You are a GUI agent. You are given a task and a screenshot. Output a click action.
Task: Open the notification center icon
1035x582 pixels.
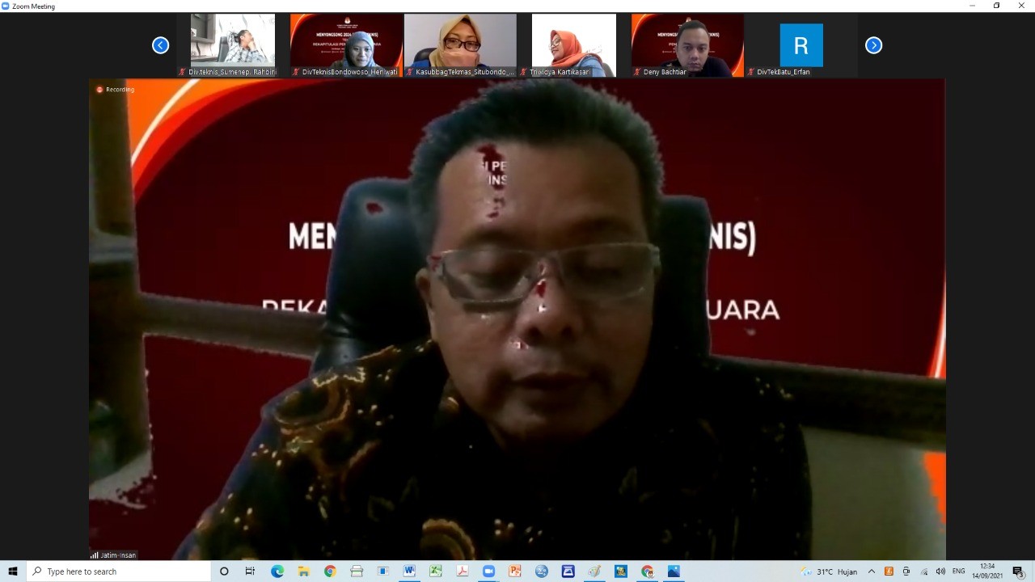(1018, 571)
